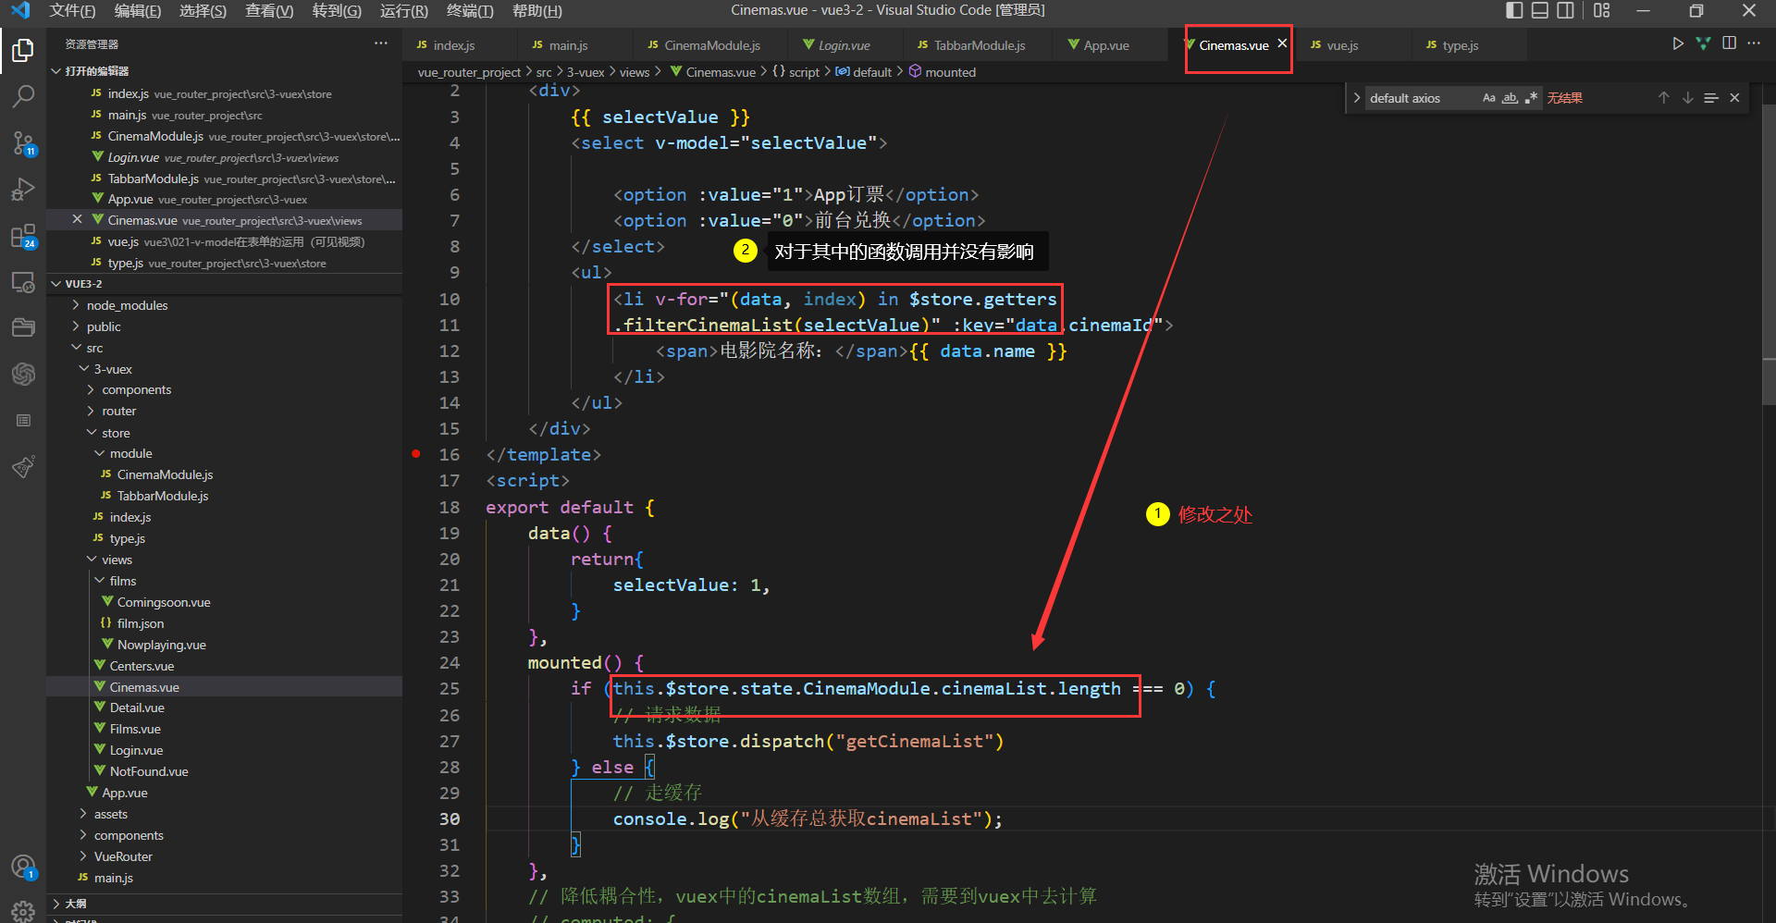Image resolution: width=1776 pixels, height=923 pixels.
Task: Click vue_router_project breadcrumb segment
Action: coord(469,72)
